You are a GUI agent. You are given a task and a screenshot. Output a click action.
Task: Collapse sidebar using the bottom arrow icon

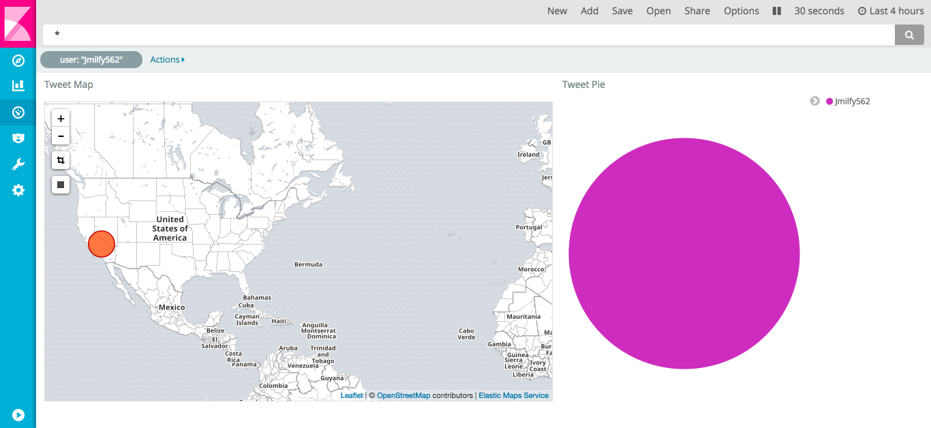click(x=18, y=414)
